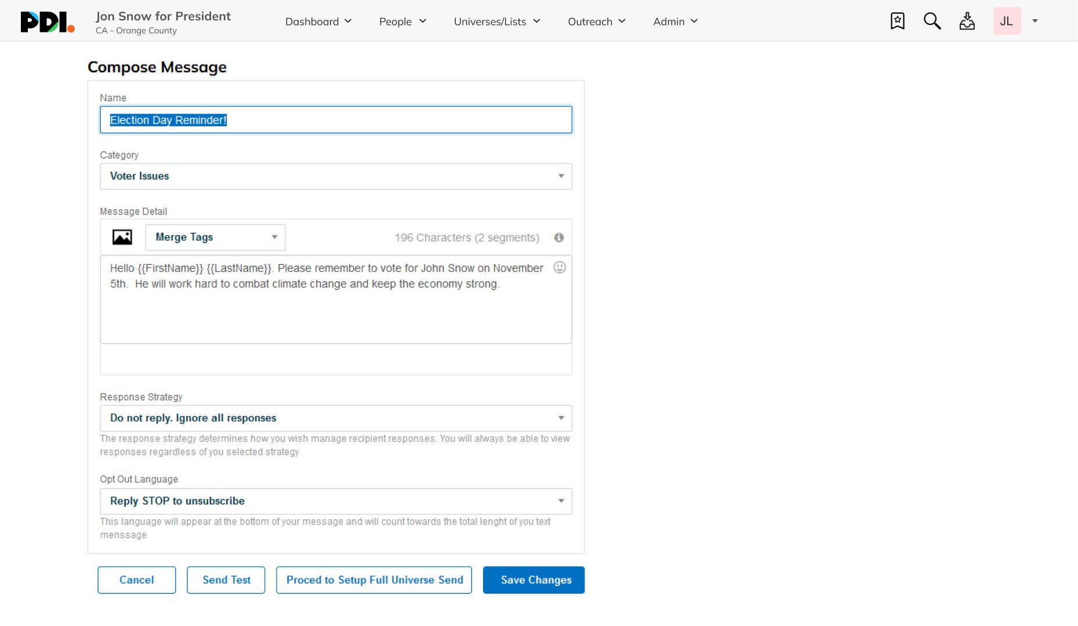Open the Merge Tags dropdown
1078x626 pixels.
point(215,237)
